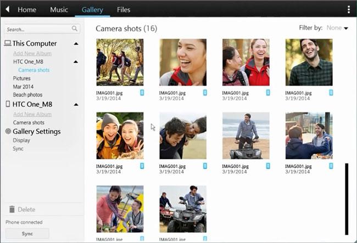Click phone icon under selfie couple photo

[x=142, y=166]
